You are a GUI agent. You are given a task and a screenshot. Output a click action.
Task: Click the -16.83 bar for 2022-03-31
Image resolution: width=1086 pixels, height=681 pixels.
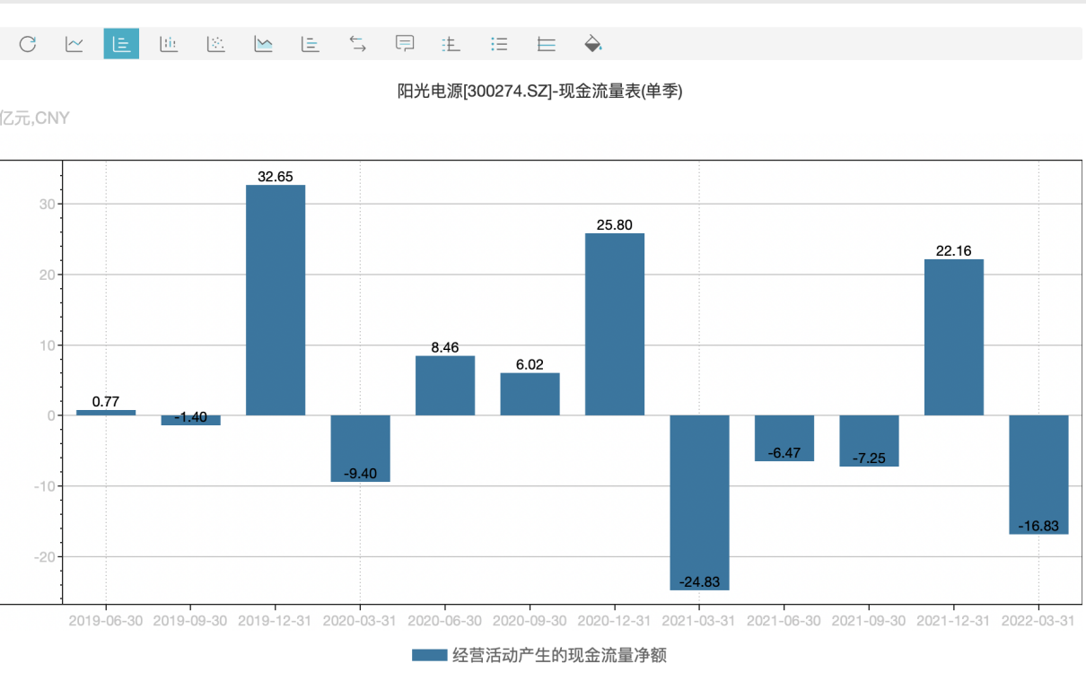click(1038, 475)
